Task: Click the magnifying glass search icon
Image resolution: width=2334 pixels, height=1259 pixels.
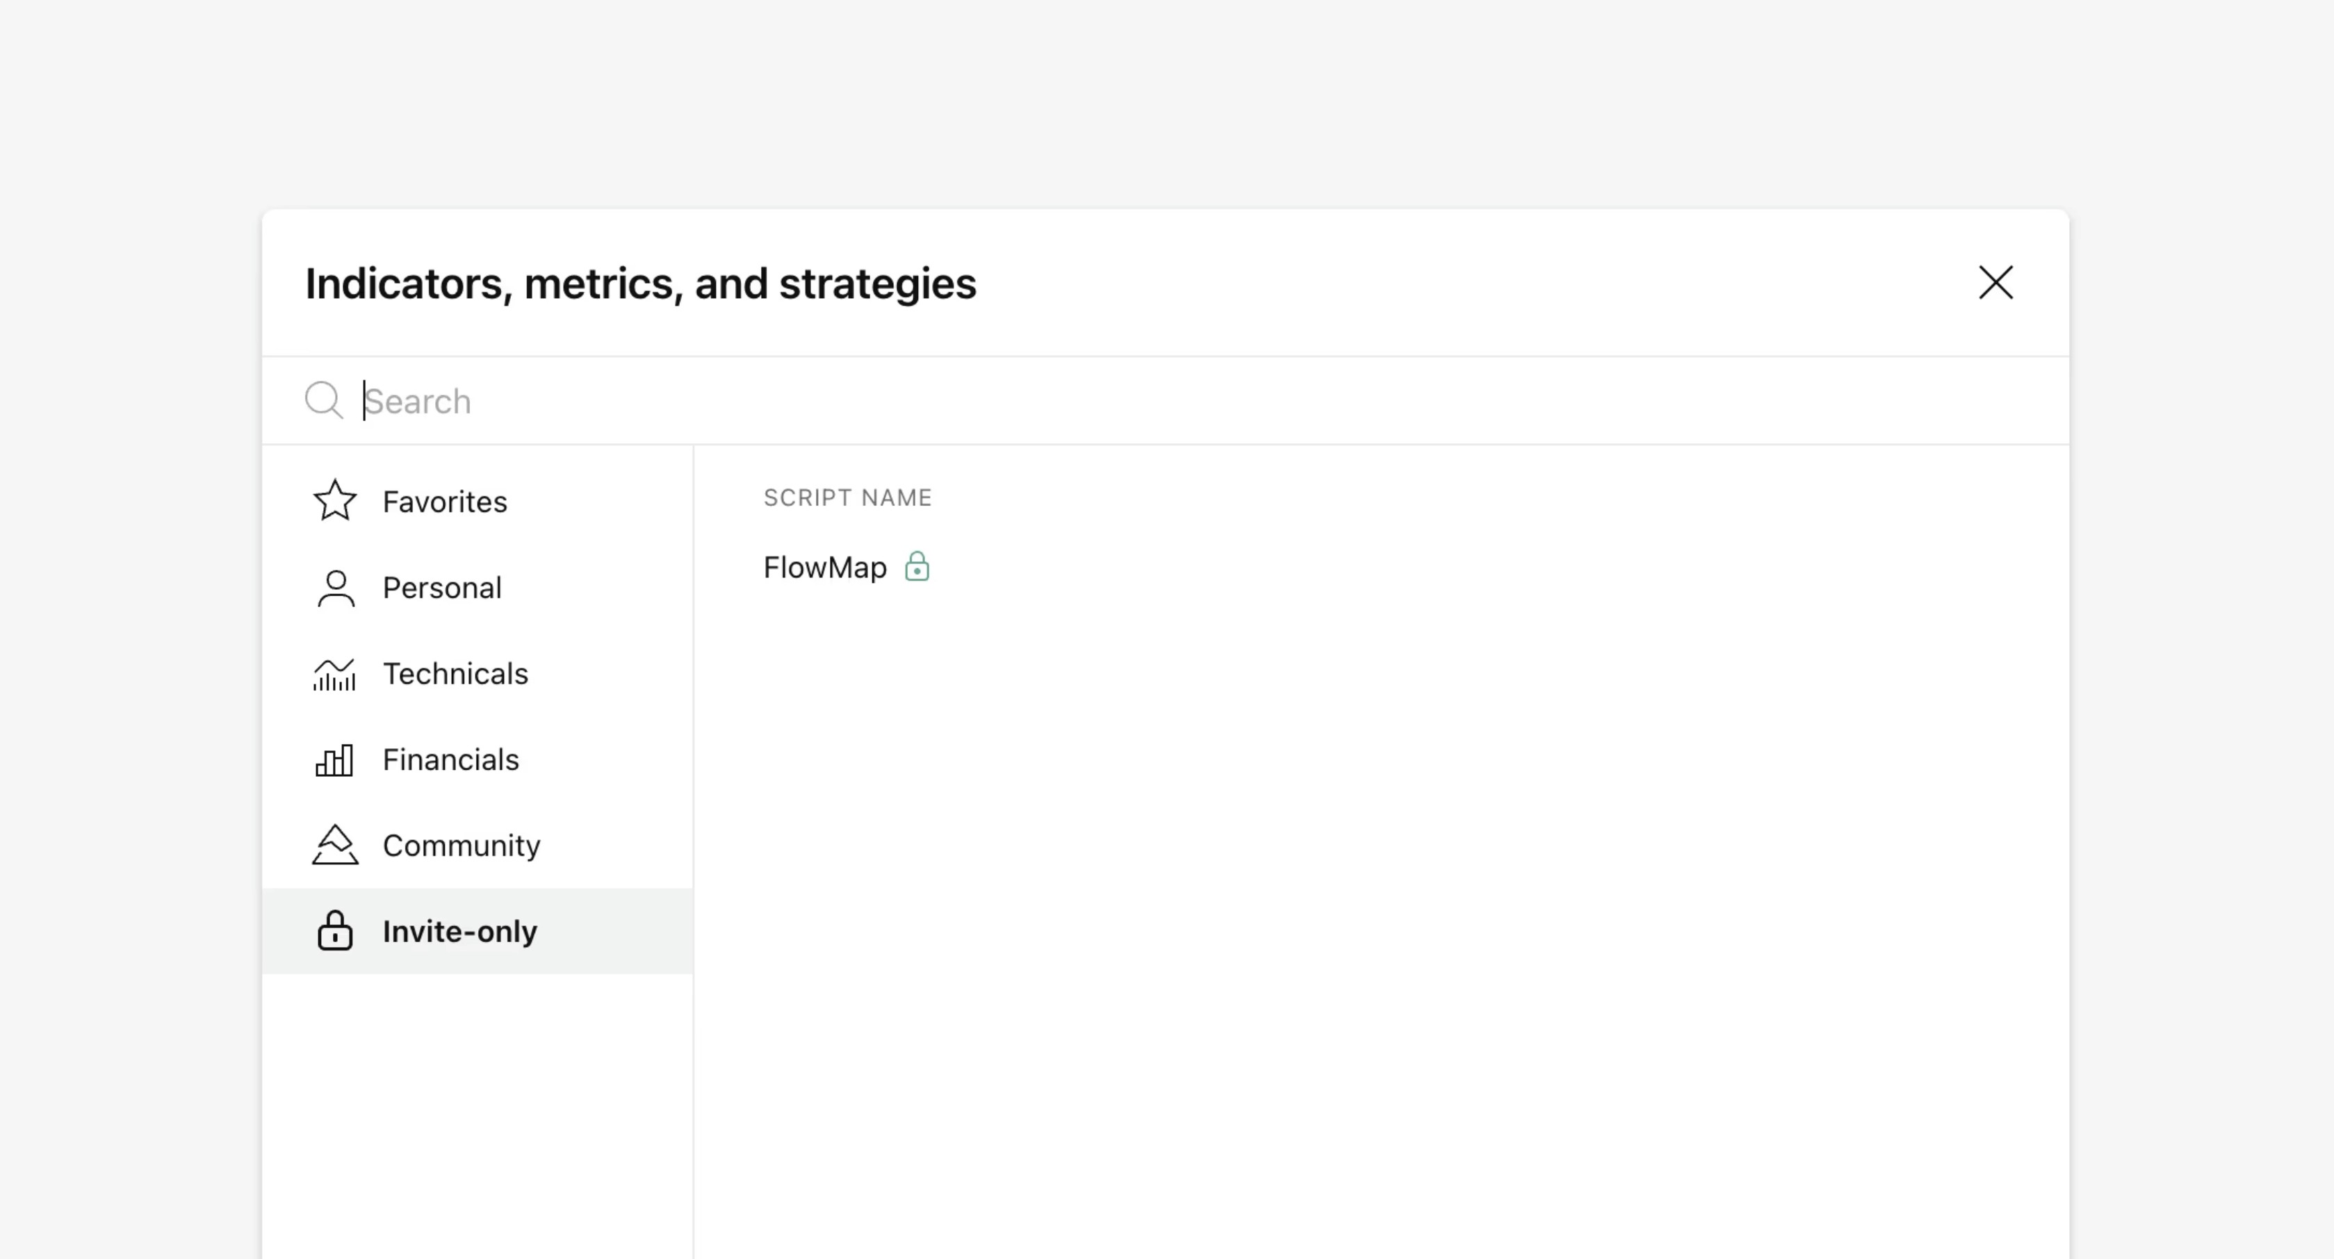Action: [323, 400]
